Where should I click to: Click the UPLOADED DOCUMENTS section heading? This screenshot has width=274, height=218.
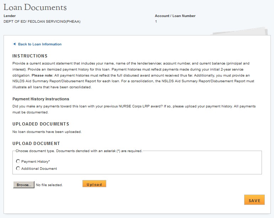point(41,124)
